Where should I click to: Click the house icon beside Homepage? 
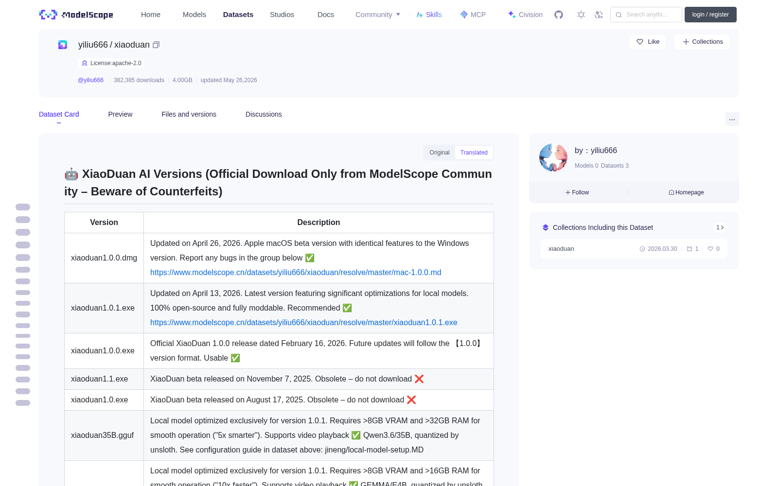tap(672, 192)
